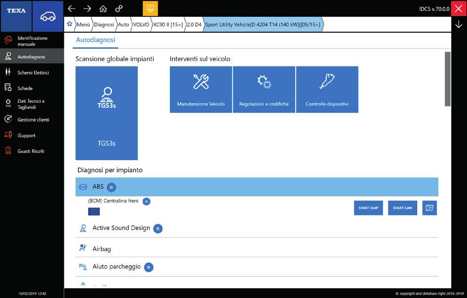The width and height of the screenshot is (467, 298).
Task: Open the vehicle car icon tile
Action: 48,16
